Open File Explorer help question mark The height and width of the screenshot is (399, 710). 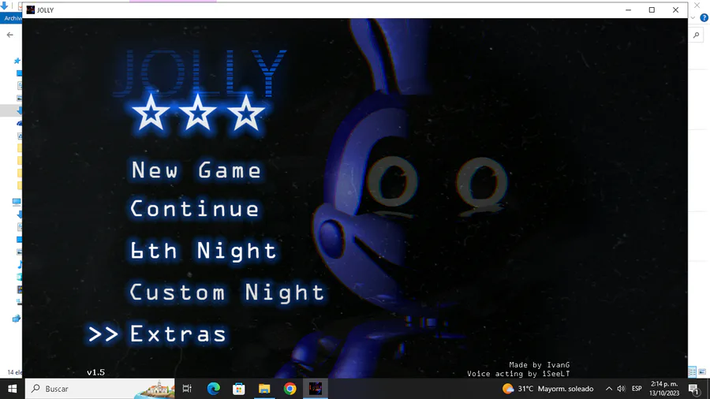coord(704,18)
